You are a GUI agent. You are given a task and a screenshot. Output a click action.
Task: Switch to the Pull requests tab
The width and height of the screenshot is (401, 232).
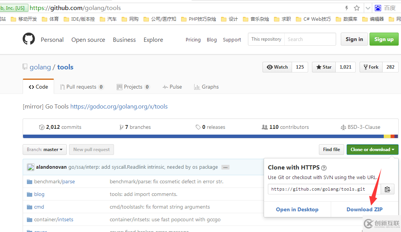82,87
